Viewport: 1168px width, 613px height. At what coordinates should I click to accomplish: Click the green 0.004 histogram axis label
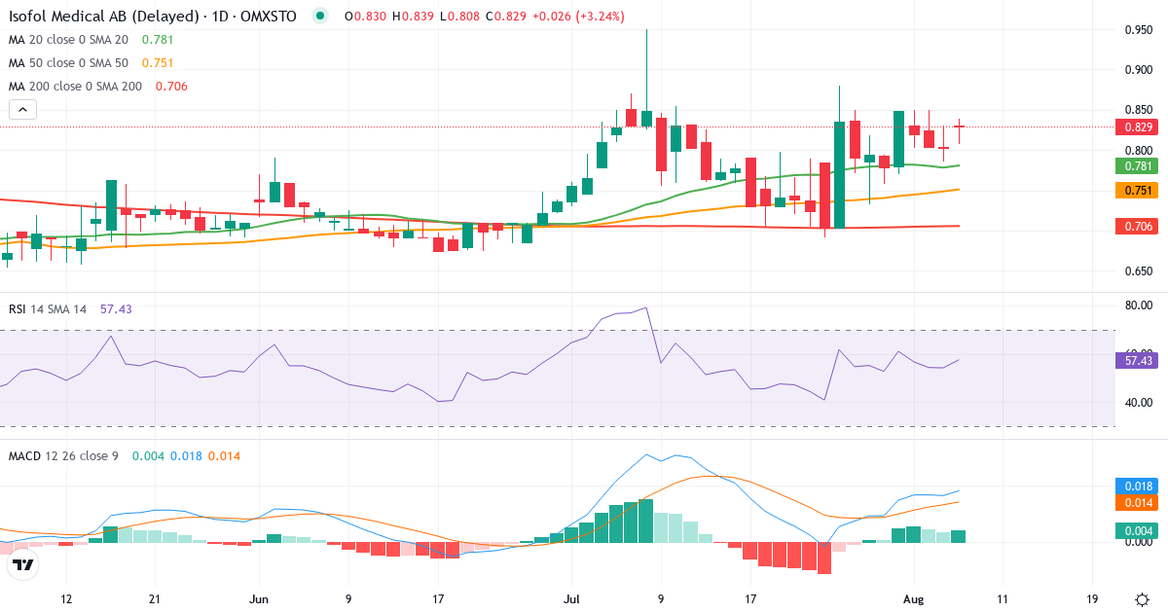click(x=1138, y=530)
